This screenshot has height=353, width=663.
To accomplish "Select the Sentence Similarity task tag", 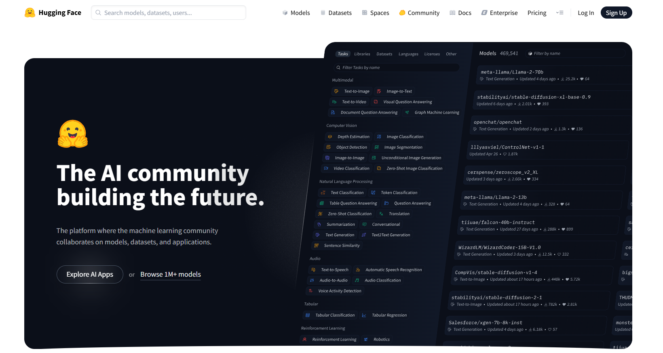I will [x=337, y=246].
